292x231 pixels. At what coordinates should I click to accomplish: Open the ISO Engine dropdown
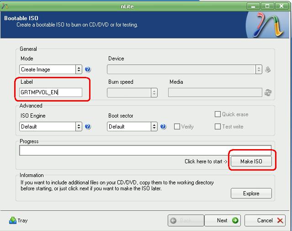point(51,127)
